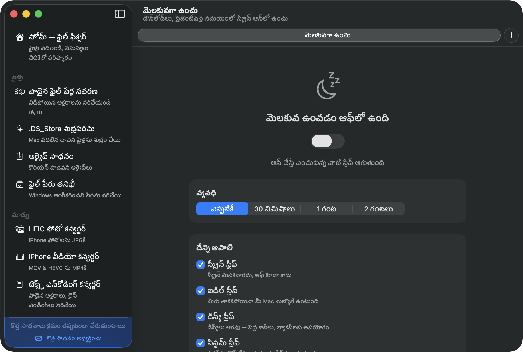Select the iPhone video converter film icon
523x352 pixels.
tap(19, 257)
